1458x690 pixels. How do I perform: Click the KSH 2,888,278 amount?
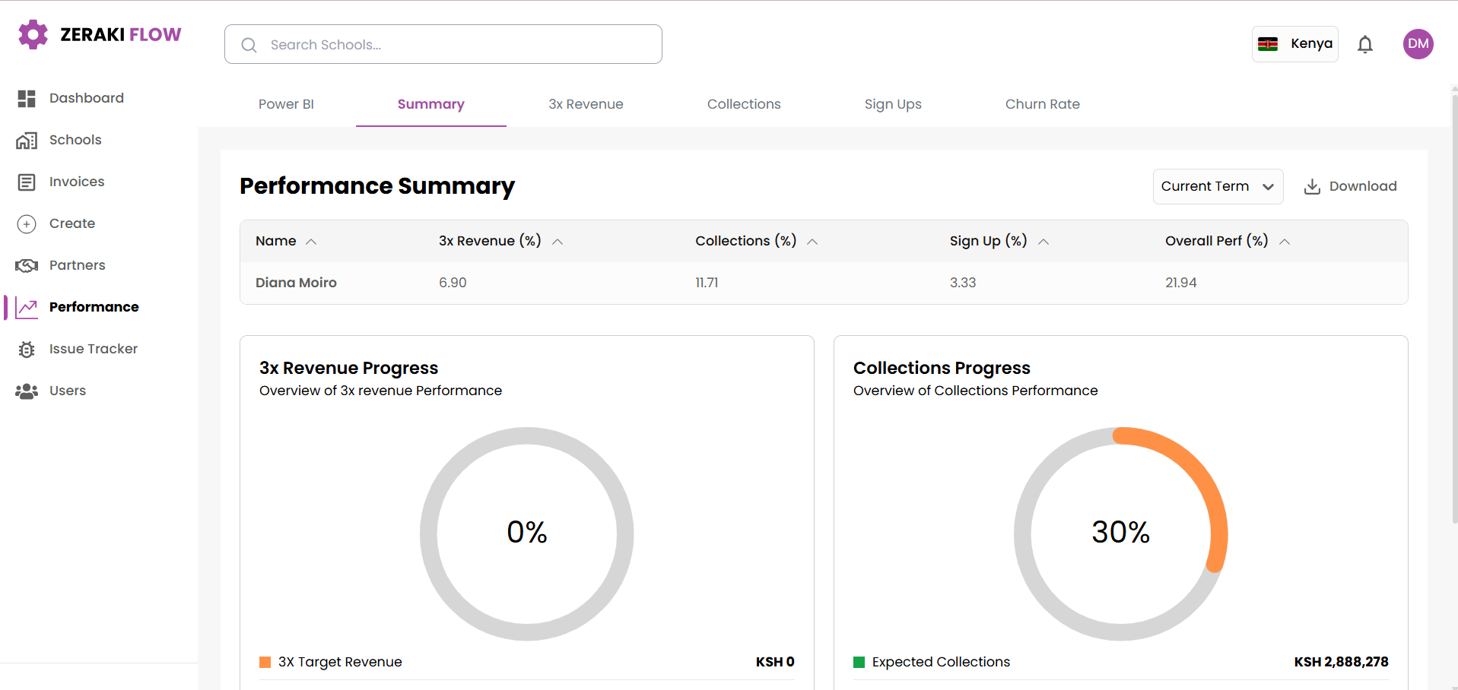1342,662
